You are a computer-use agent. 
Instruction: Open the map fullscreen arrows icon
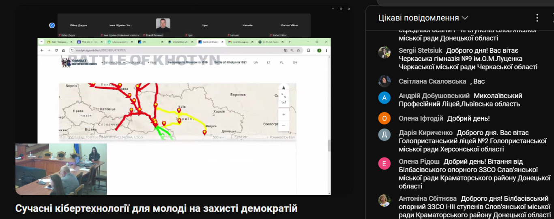[x=283, y=95]
